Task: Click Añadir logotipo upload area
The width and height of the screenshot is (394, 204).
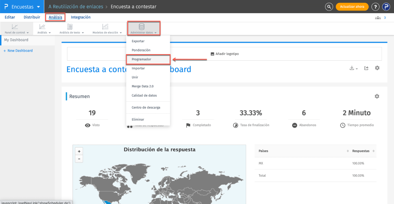Action: tap(224, 54)
